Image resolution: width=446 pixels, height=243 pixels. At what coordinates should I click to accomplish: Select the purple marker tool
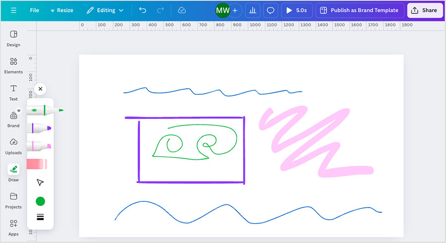click(x=39, y=128)
